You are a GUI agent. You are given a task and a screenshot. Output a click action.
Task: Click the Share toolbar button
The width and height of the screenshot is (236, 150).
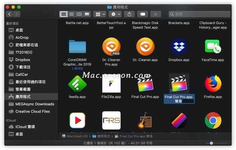[x=129, y=14]
